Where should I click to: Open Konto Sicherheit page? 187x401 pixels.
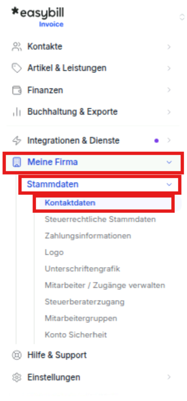pyautogui.click(x=76, y=335)
